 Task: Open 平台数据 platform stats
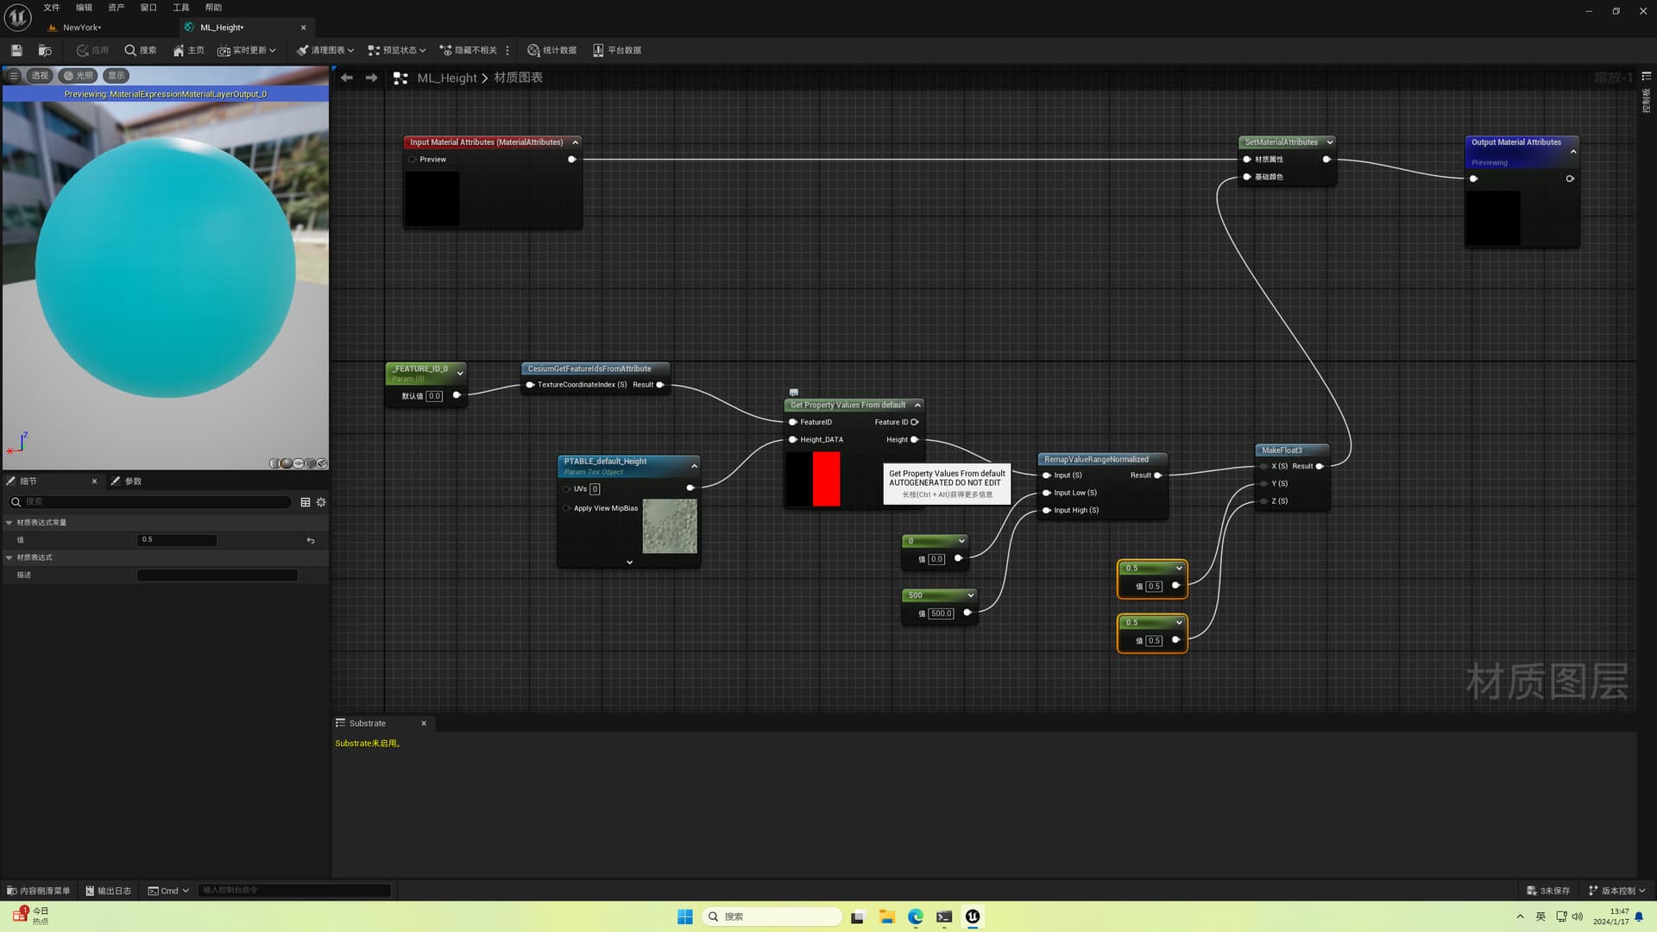(617, 50)
